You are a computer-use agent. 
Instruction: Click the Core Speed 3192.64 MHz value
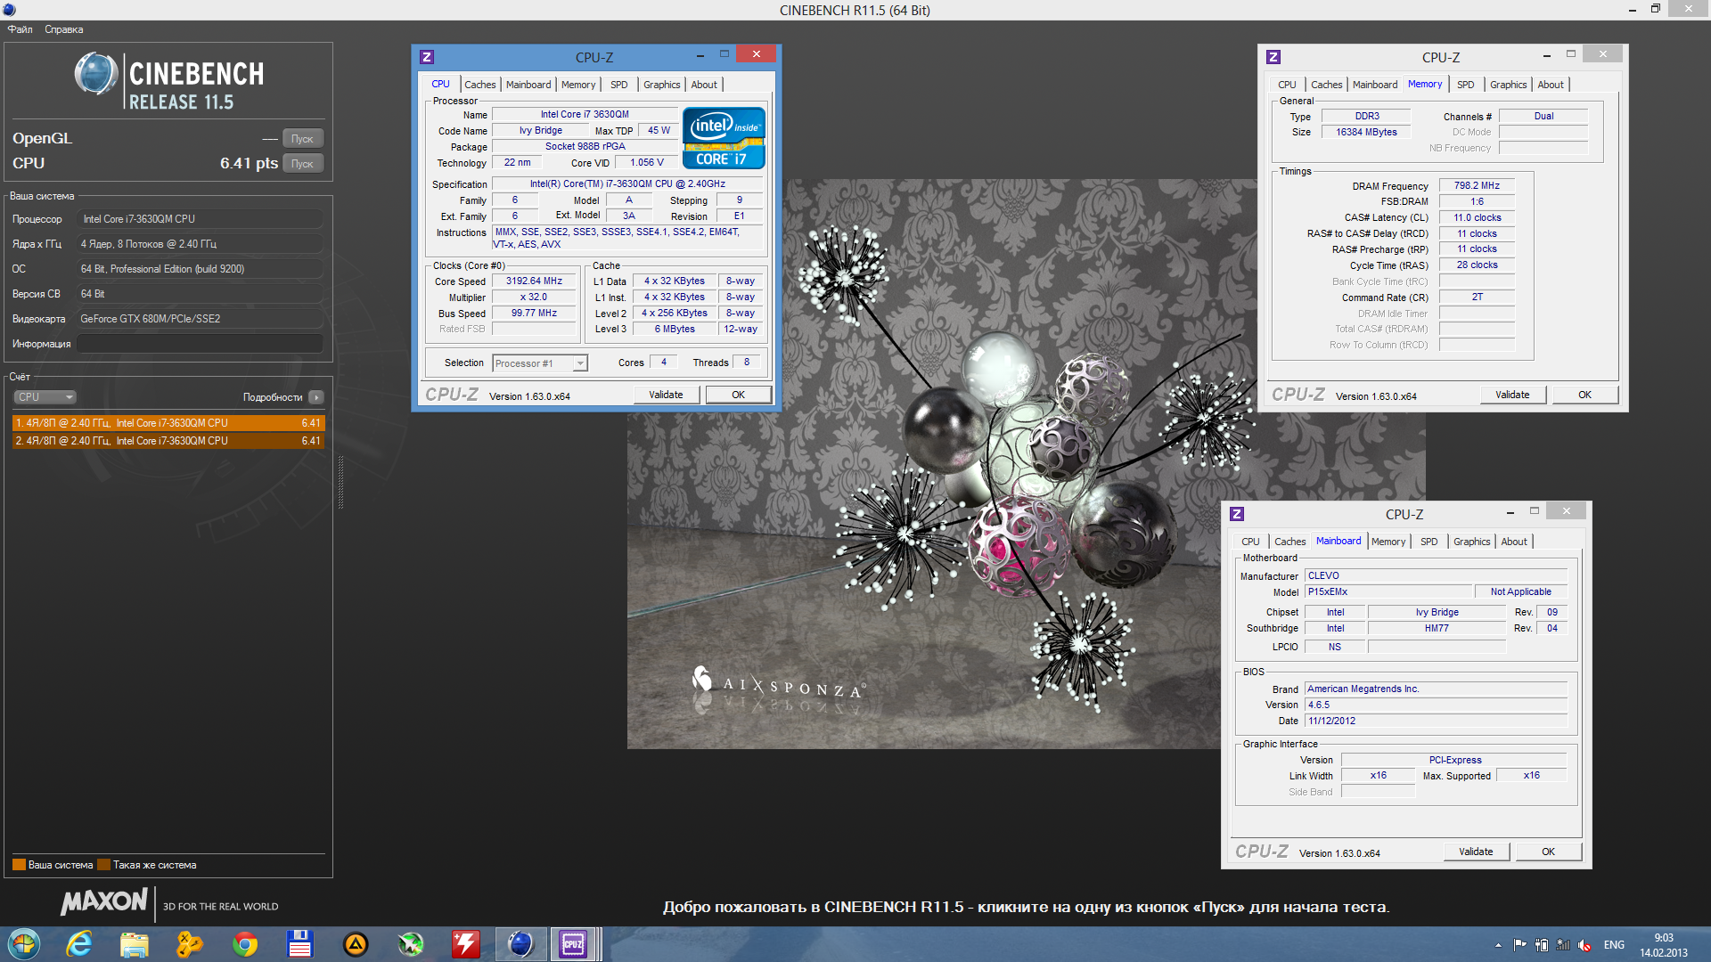535,281
